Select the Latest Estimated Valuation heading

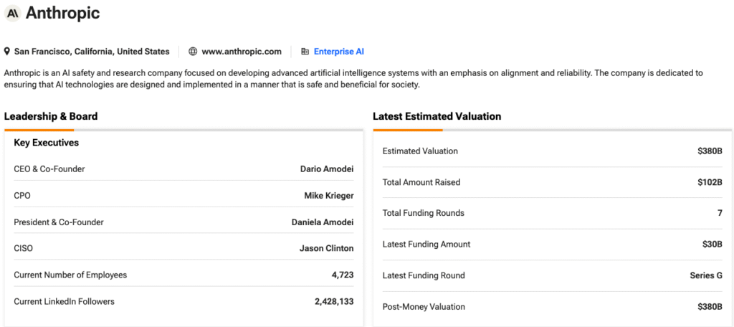point(437,116)
